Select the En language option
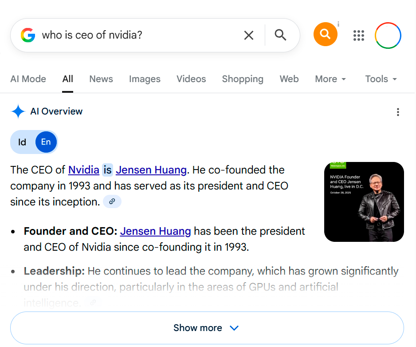Viewport: 416px width, 347px height. [46, 142]
